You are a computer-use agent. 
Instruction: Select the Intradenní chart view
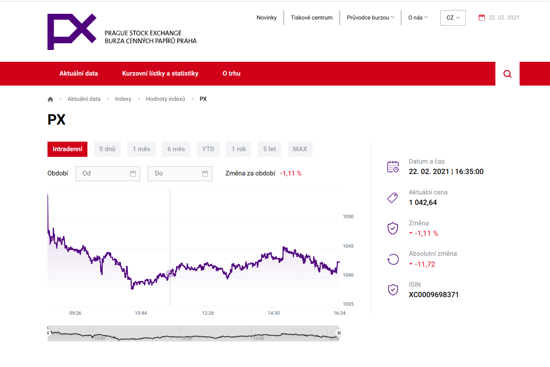[67, 149]
